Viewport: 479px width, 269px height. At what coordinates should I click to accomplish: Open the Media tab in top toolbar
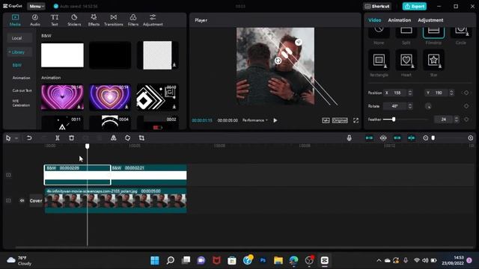(x=15, y=20)
